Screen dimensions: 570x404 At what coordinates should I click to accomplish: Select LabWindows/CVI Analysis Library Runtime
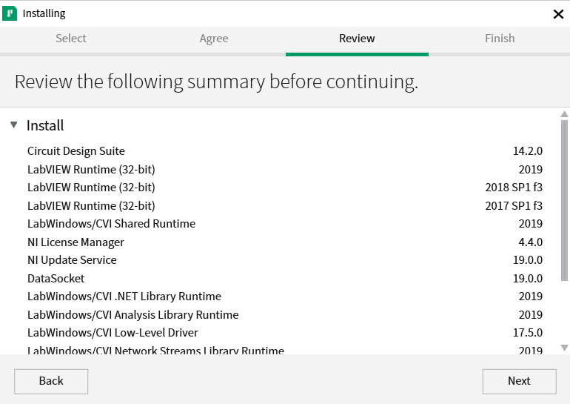[285, 315]
